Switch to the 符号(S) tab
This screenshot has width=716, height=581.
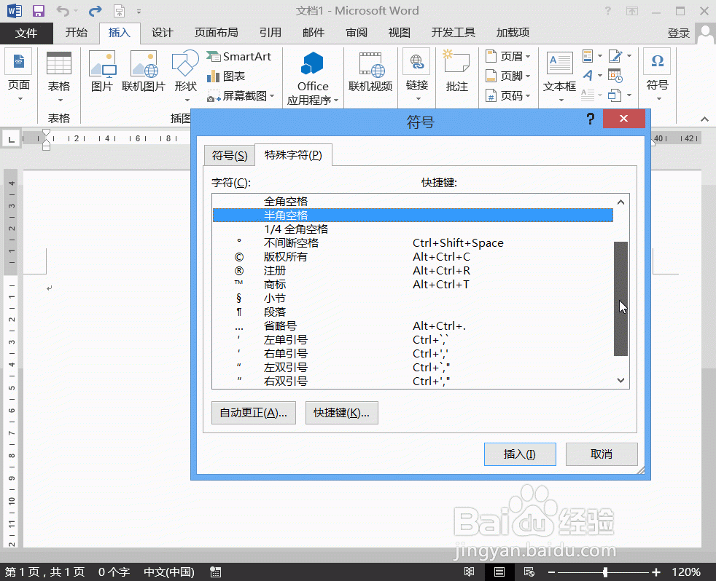point(229,156)
